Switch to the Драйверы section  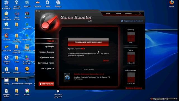click(49, 47)
